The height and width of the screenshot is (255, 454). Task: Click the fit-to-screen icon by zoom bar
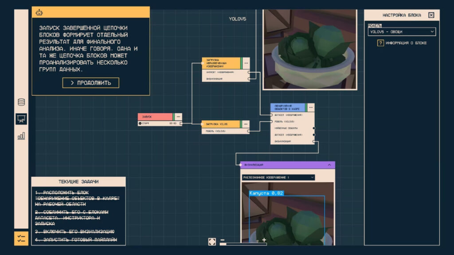coord(212,242)
